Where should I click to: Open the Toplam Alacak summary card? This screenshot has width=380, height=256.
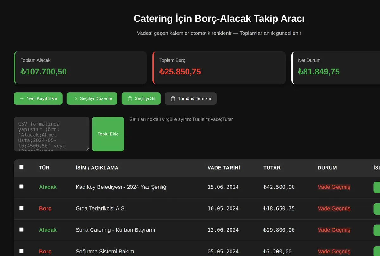pos(80,68)
